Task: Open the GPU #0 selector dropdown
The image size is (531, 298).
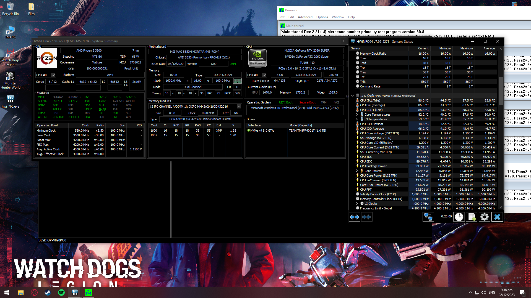Action: pyautogui.click(x=257, y=75)
